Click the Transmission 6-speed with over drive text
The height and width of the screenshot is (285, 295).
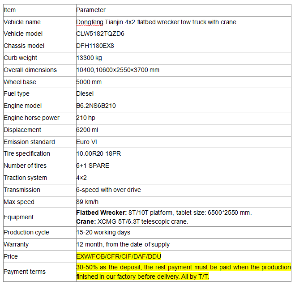[x=109, y=190]
